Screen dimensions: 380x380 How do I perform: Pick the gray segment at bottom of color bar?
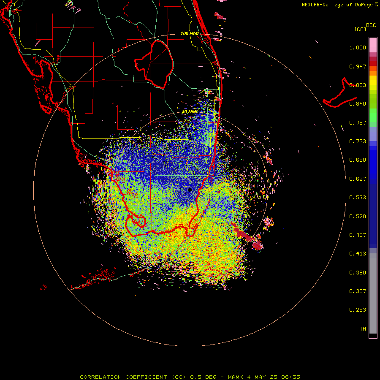click(x=373, y=293)
